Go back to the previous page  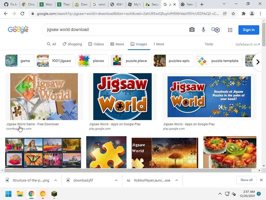coord(6,14)
